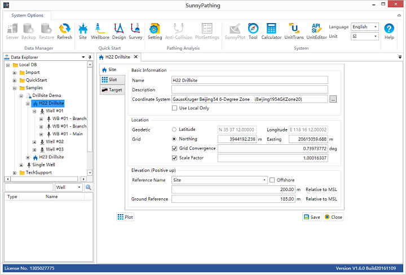
Task: Open the Backup tool
Action: coord(29,32)
